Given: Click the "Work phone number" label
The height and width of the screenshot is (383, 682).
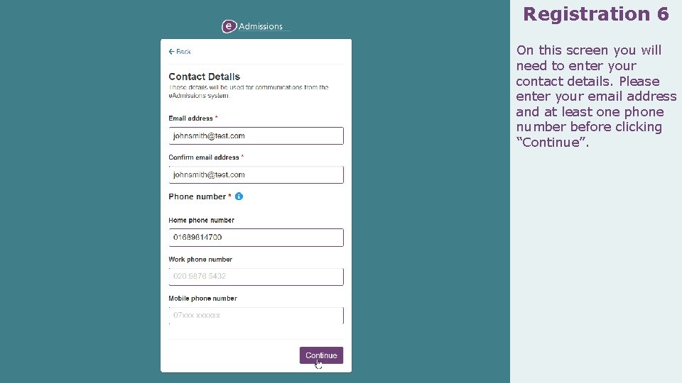Looking at the screenshot, I should coord(200,260).
